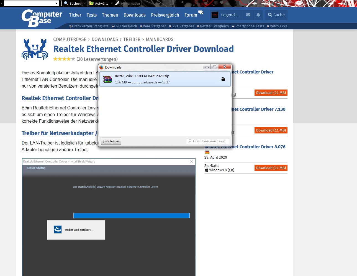Click the Liste leeren button
Image resolution: width=357 pixels, height=276 pixels.
click(111, 141)
